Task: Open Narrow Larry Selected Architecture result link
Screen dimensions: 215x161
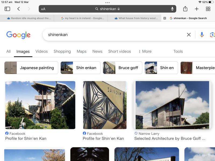Action: click(x=170, y=138)
